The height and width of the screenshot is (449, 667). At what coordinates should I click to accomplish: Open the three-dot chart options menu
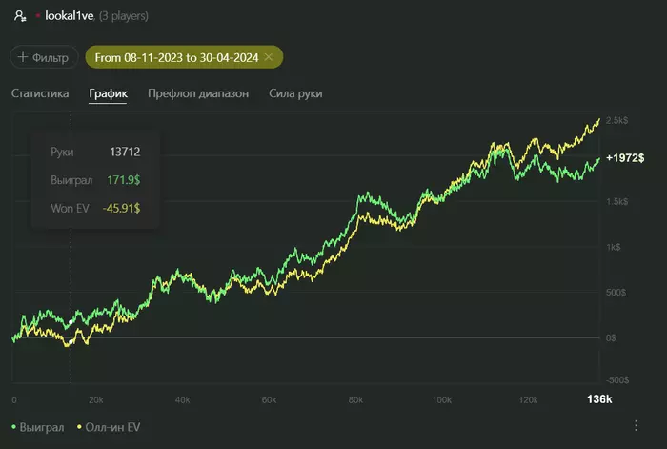(x=636, y=425)
